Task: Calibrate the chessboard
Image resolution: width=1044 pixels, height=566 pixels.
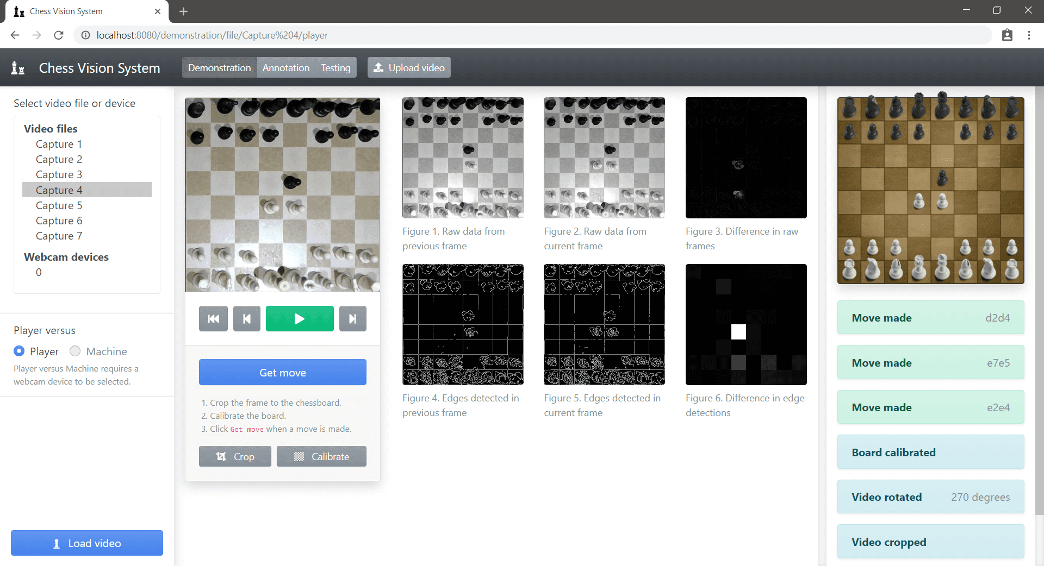Action: click(x=321, y=457)
